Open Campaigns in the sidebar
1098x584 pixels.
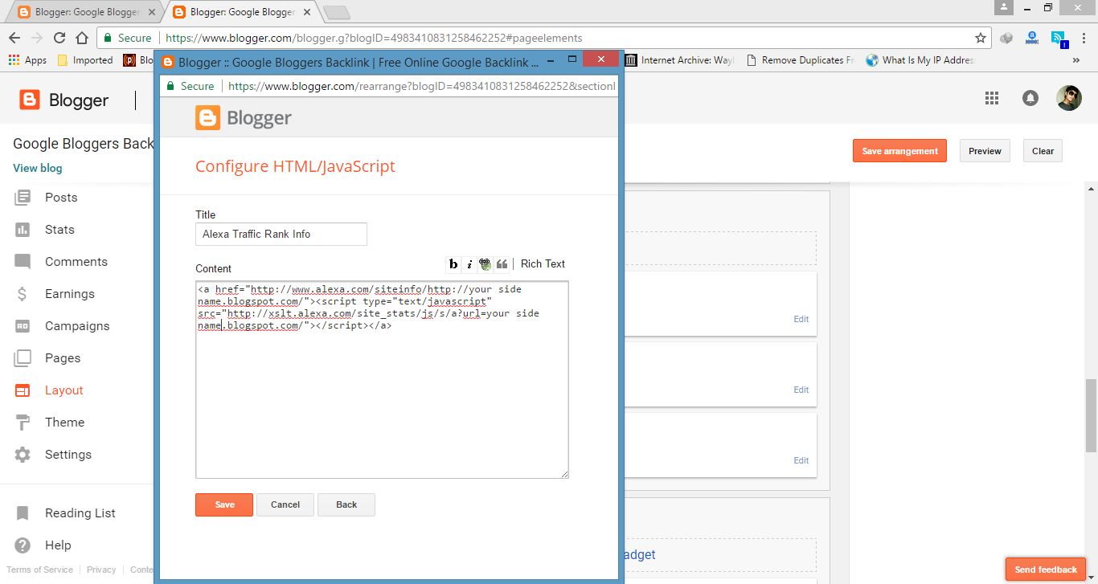click(x=77, y=326)
